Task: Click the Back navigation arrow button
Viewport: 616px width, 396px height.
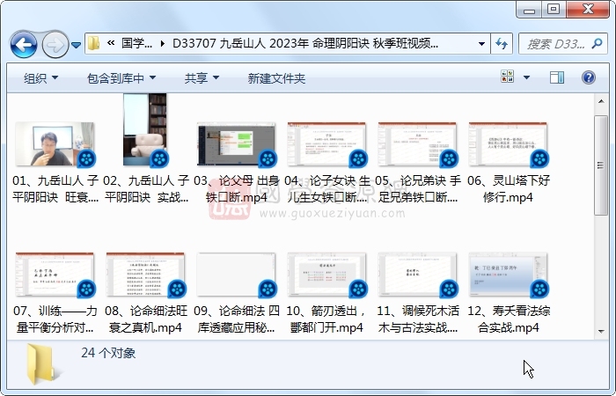Action: click(24, 43)
